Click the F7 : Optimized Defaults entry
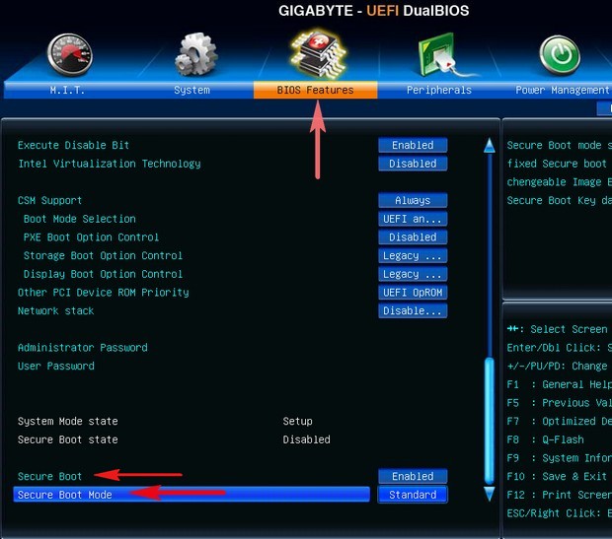612x539 pixels. coord(559,422)
